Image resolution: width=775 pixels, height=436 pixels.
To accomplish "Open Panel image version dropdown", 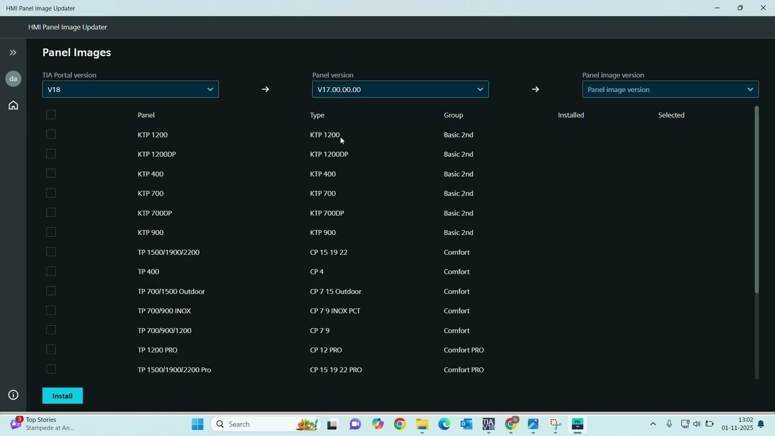I will [670, 90].
